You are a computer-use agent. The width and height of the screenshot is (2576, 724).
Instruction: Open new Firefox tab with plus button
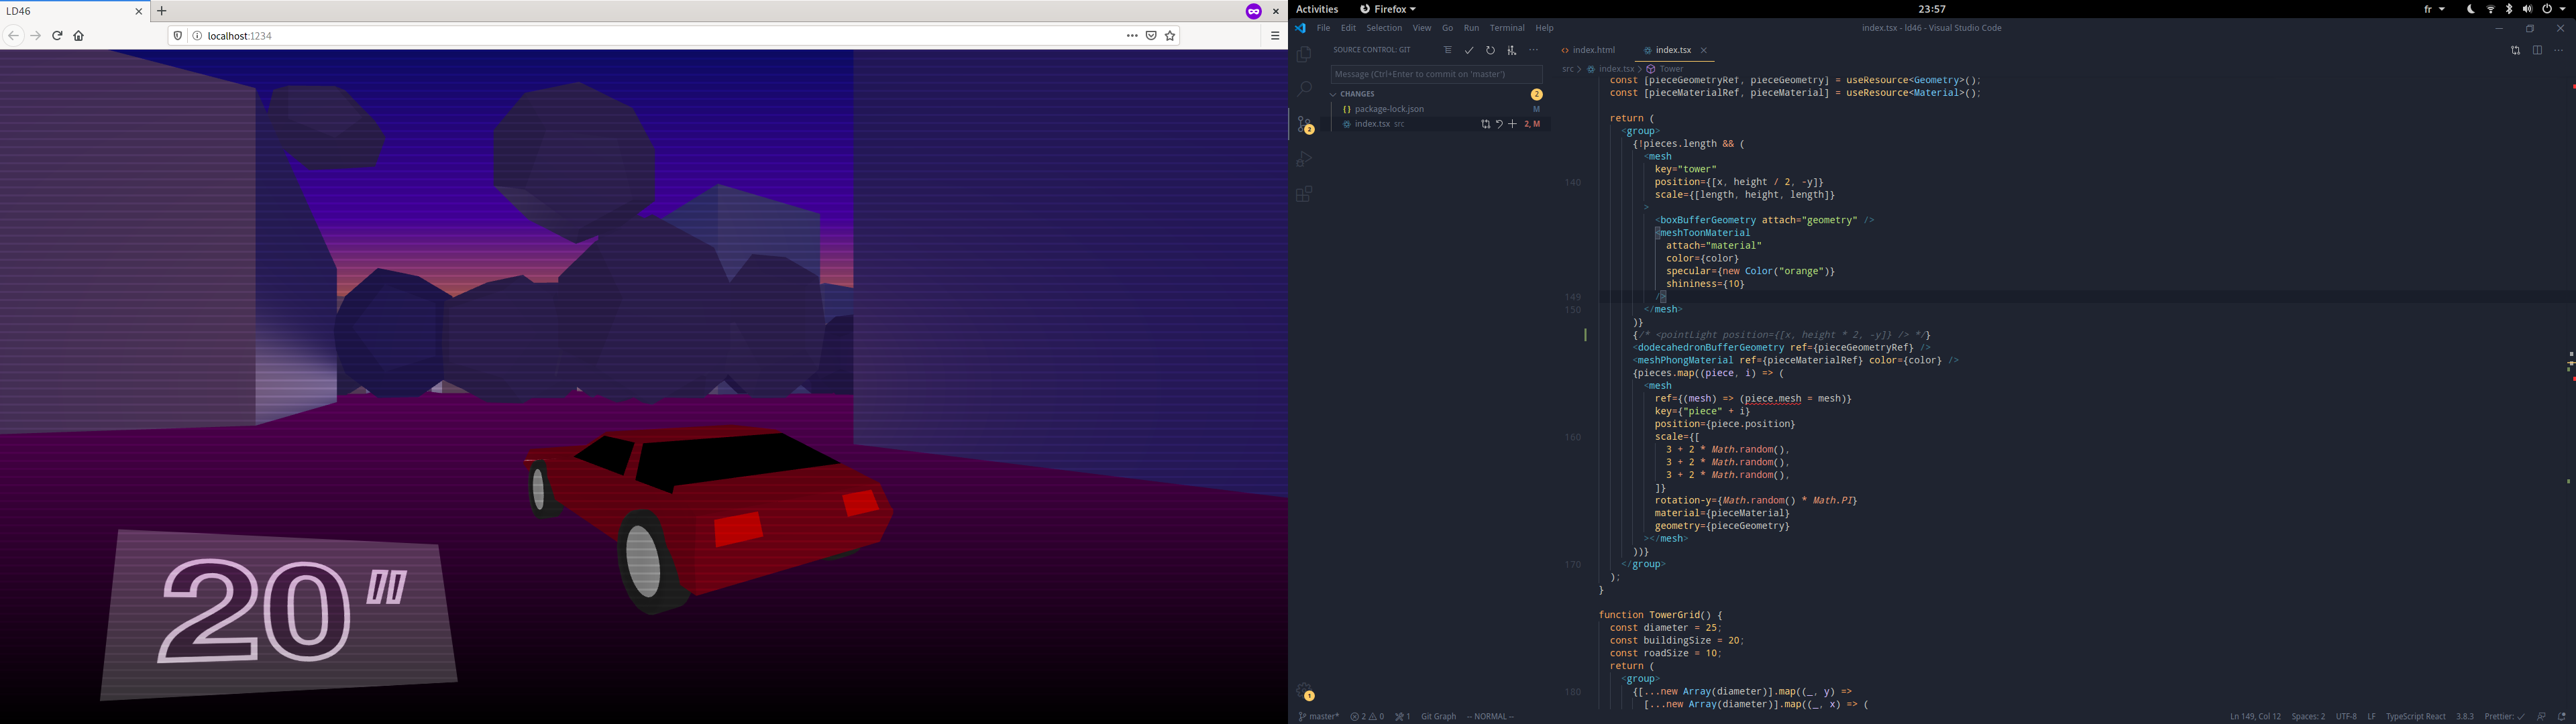(x=162, y=11)
